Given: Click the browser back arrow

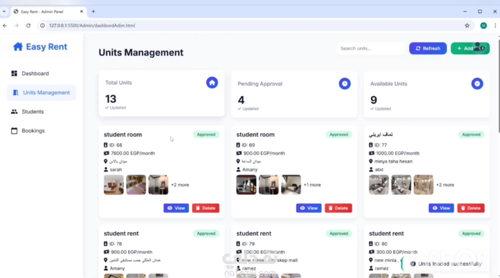Looking at the screenshot, I should [5, 25].
